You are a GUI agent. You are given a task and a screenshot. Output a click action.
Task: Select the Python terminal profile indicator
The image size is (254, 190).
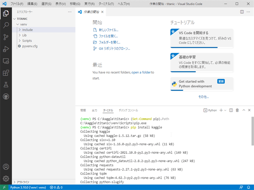(x=210, y=110)
